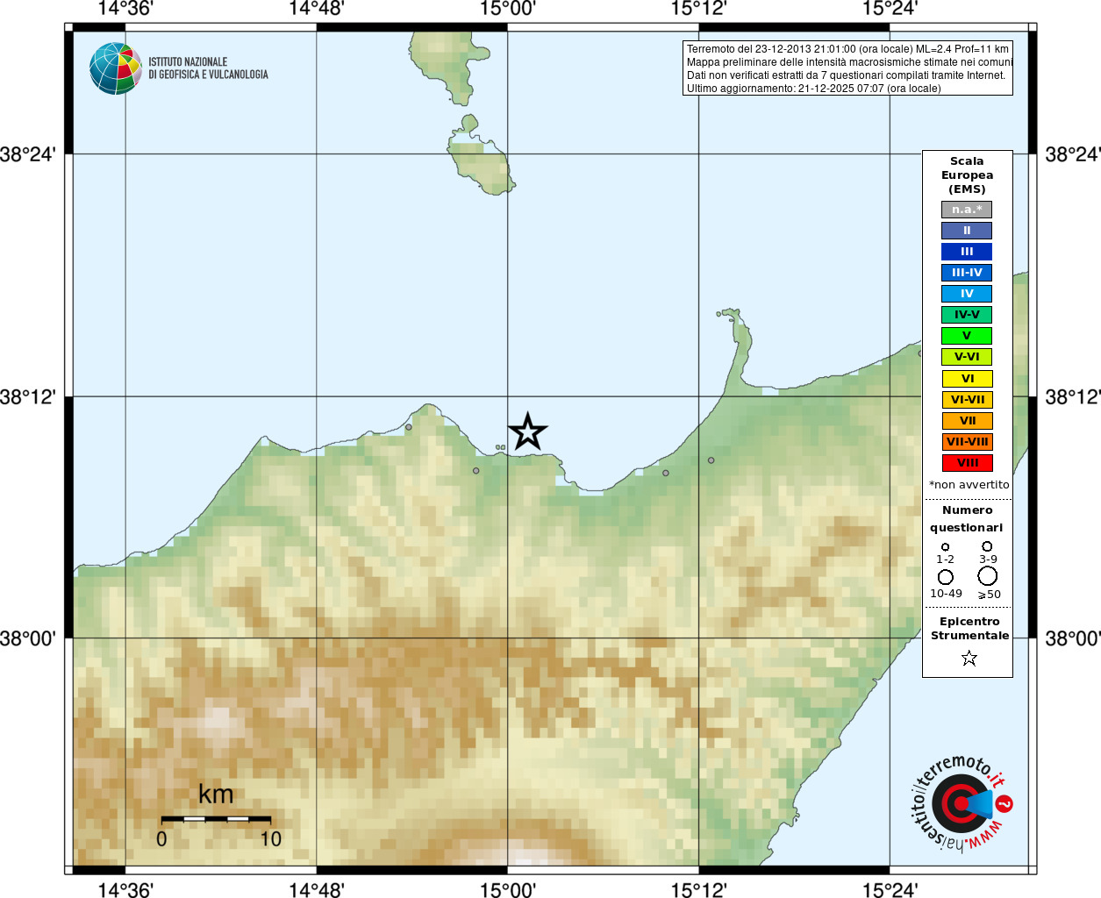Click the 'Ultimo aggiornamento' info line
Image resolution: width=1101 pixels, height=898 pixels.
point(813,89)
